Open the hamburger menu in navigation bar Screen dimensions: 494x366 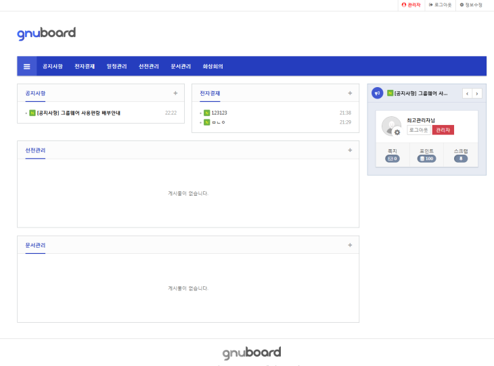tap(27, 66)
